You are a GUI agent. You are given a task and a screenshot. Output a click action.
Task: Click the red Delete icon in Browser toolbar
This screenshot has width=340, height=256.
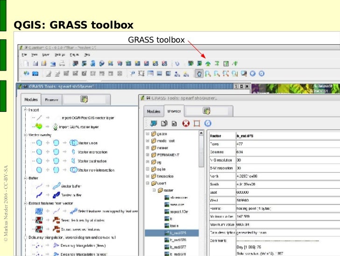[x=186, y=124]
